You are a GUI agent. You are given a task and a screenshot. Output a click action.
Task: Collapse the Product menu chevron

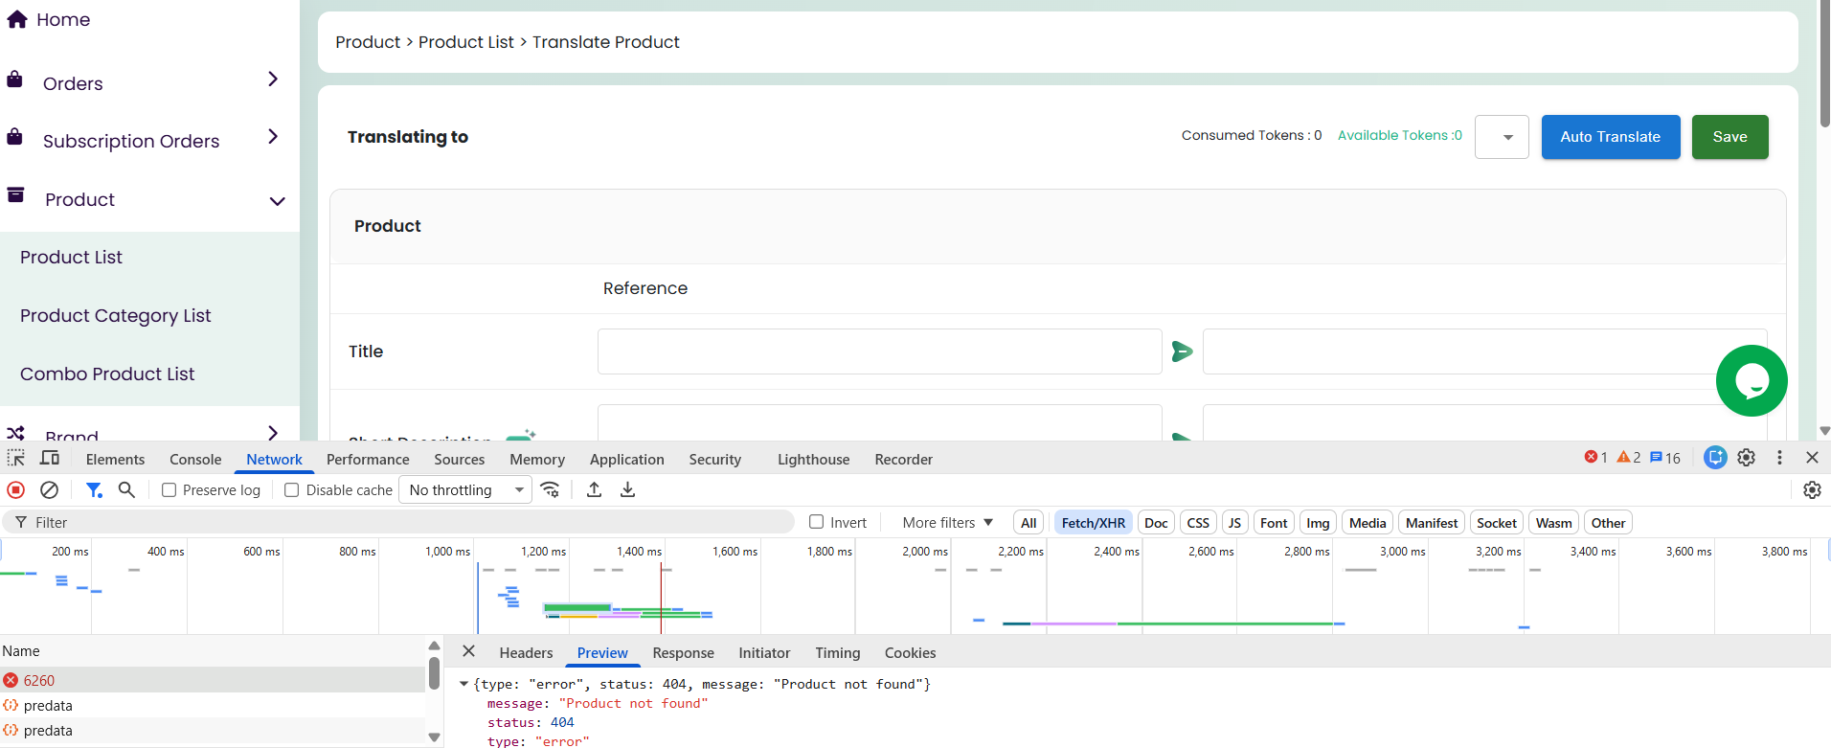277,201
